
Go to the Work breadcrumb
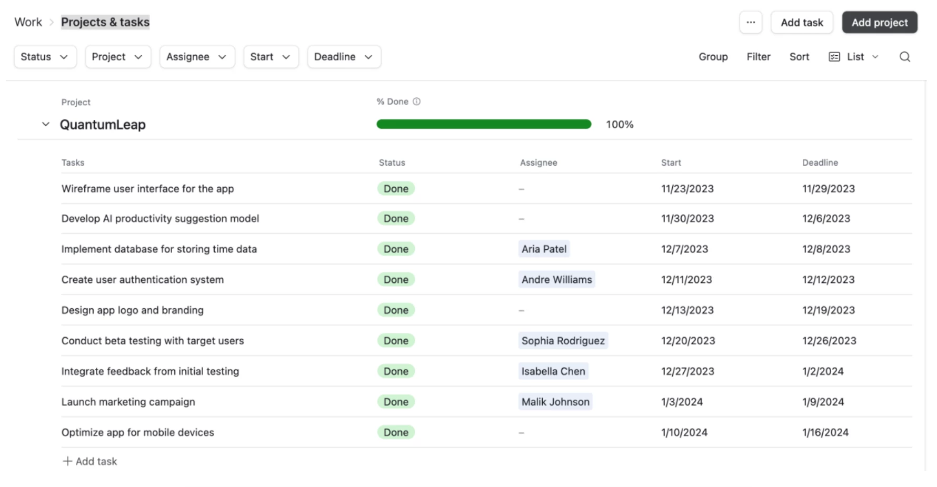coord(28,22)
